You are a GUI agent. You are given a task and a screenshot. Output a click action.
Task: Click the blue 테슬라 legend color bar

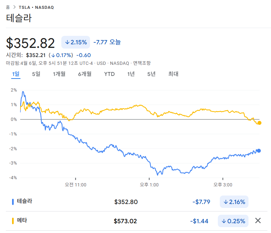[13, 202]
